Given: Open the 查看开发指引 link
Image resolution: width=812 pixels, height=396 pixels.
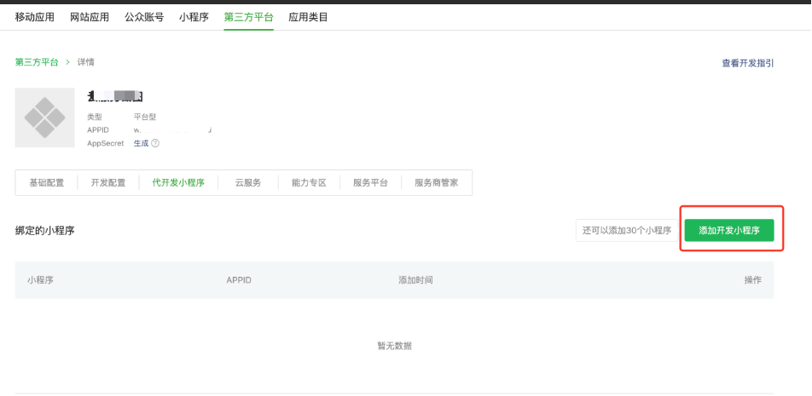Looking at the screenshot, I should [747, 63].
